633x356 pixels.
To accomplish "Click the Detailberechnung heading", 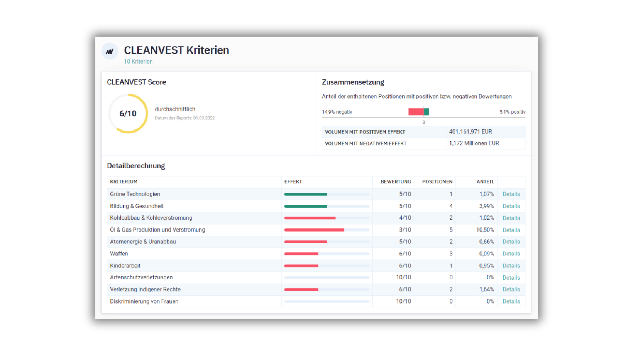I will pyautogui.click(x=136, y=166).
